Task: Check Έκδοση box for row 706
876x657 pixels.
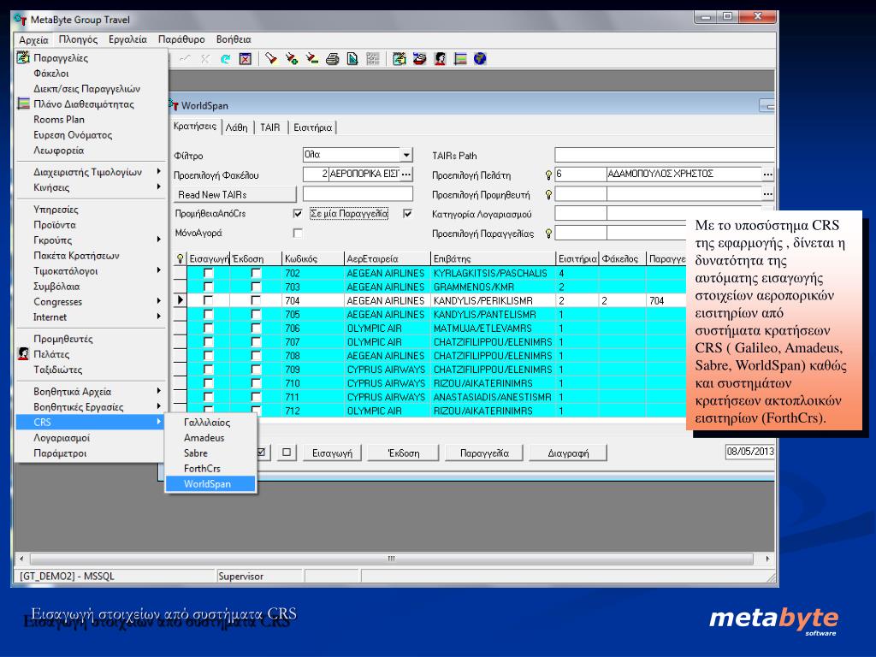Action: point(256,328)
